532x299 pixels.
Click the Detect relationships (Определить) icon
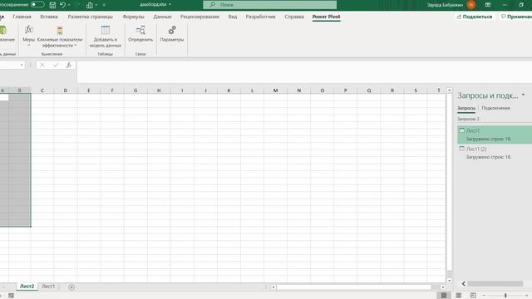140,30
